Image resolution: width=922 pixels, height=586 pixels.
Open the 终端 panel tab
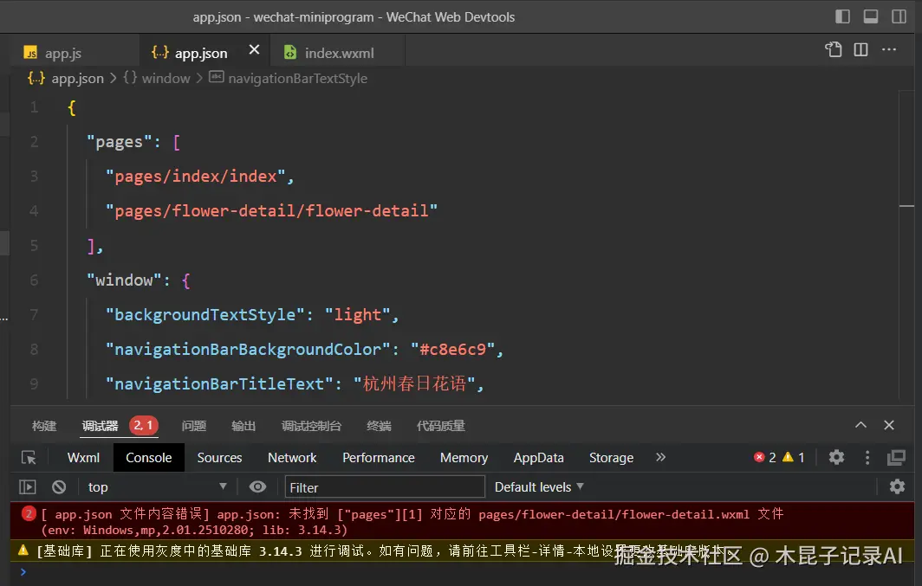click(379, 426)
